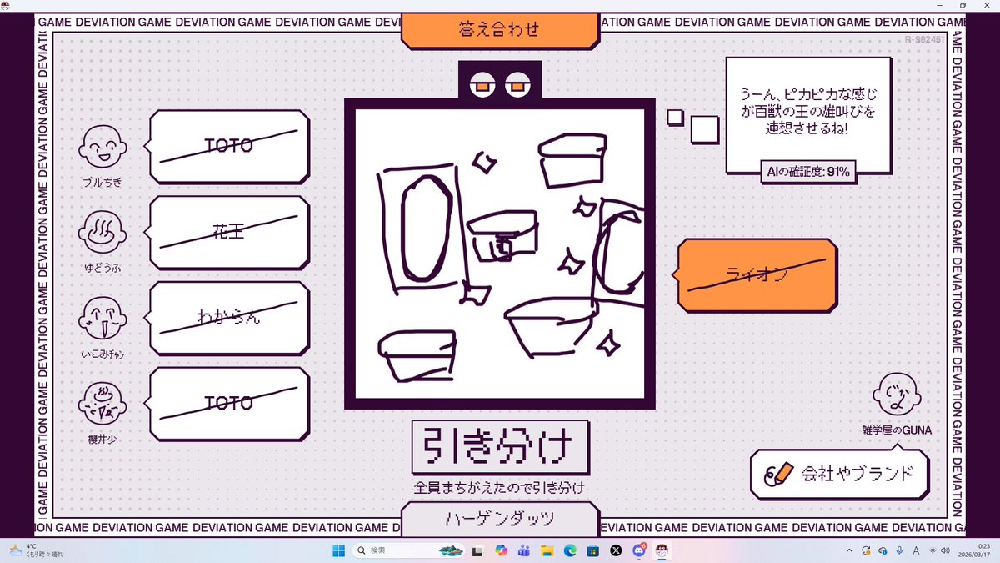Open File Explorer from the taskbar
The height and width of the screenshot is (563, 1000).
tap(547, 550)
